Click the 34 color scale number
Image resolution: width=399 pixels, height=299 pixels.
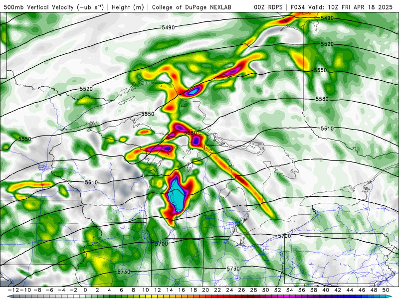(290, 290)
